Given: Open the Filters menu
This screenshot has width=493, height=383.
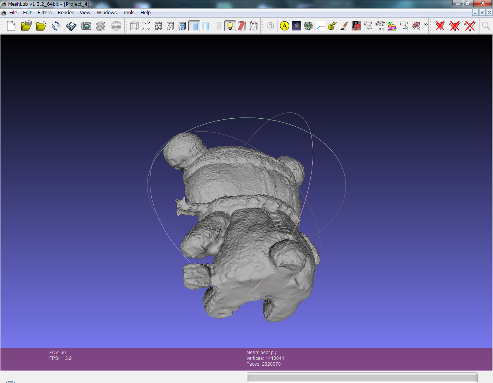Looking at the screenshot, I should 45,13.
